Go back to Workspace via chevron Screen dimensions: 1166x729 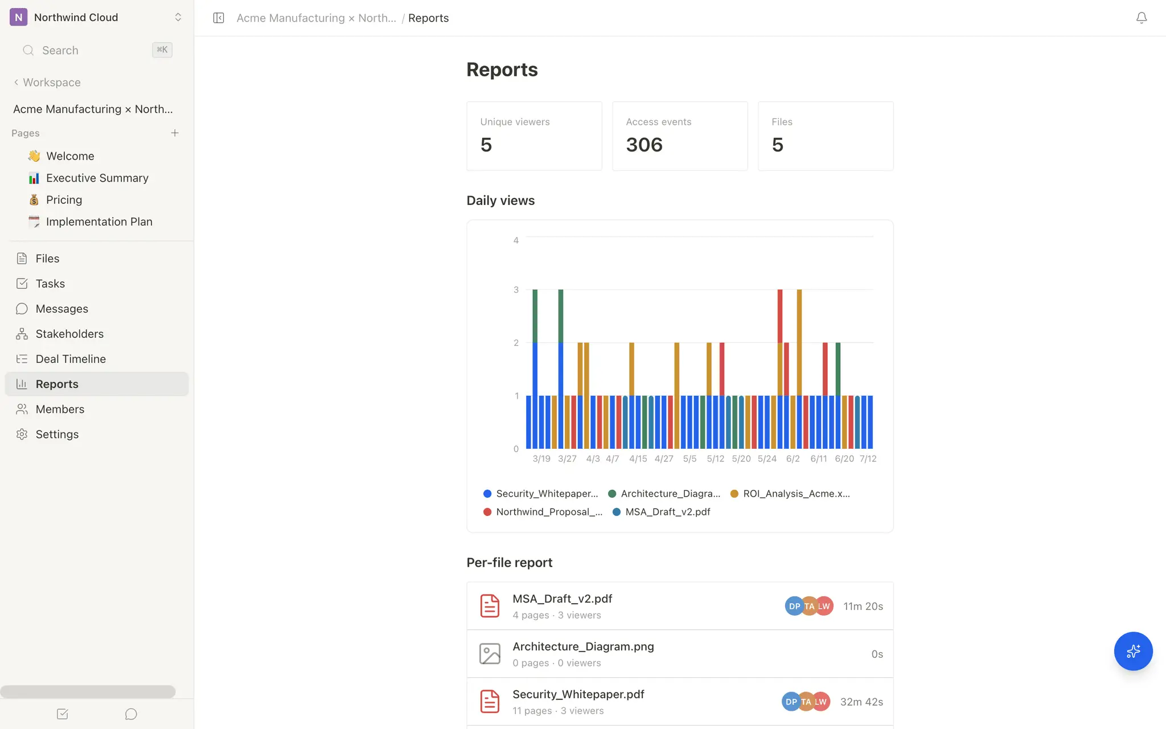pyautogui.click(x=47, y=82)
